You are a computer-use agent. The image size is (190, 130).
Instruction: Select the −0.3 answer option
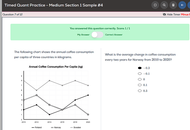(x=140, y=68)
